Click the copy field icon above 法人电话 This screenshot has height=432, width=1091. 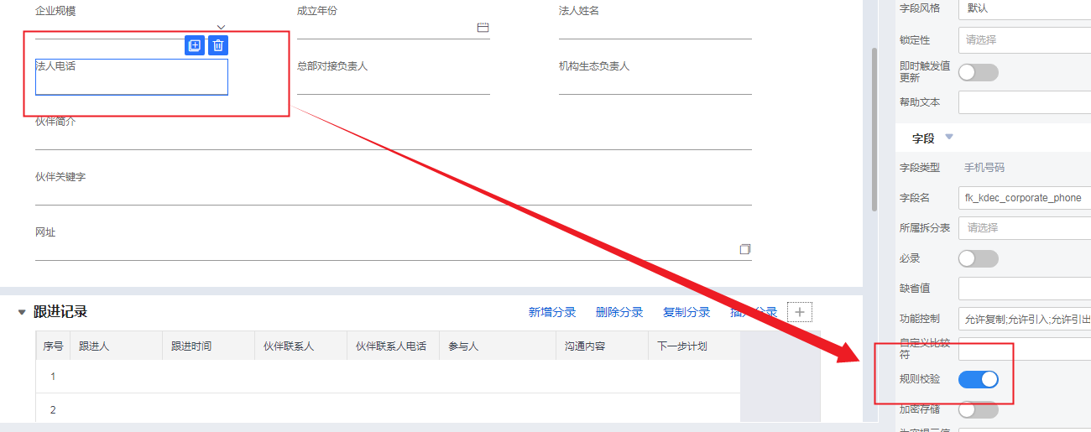194,45
